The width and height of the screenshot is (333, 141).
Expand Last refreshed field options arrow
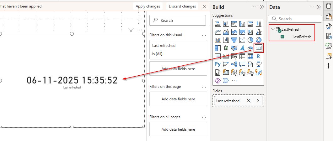pyautogui.click(x=258, y=101)
